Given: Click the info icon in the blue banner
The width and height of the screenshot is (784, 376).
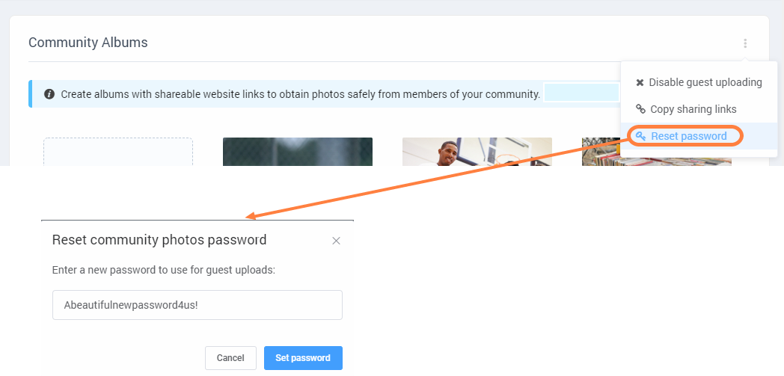Looking at the screenshot, I should pos(49,94).
